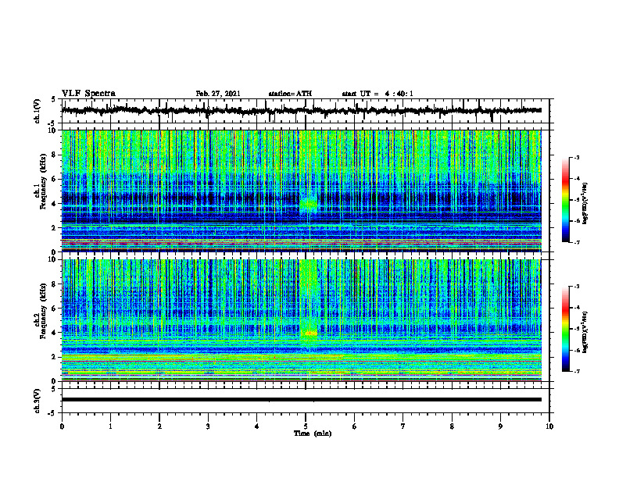Image resolution: width=619 pixels, height=478 pixels.
Task: Click the time axis tick label '0'
Action: click(x=62, y=426)
